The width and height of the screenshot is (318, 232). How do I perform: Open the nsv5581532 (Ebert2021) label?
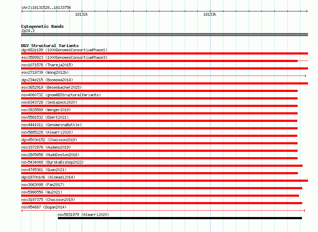click(45, 117)
